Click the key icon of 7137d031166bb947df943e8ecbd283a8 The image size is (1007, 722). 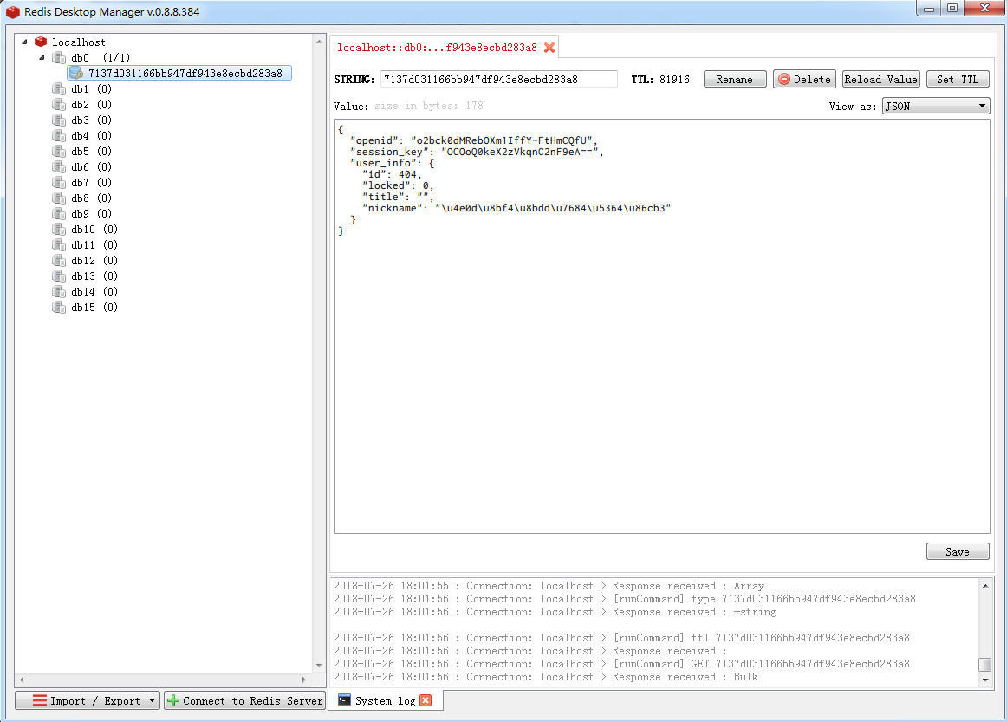pos(75,73)
